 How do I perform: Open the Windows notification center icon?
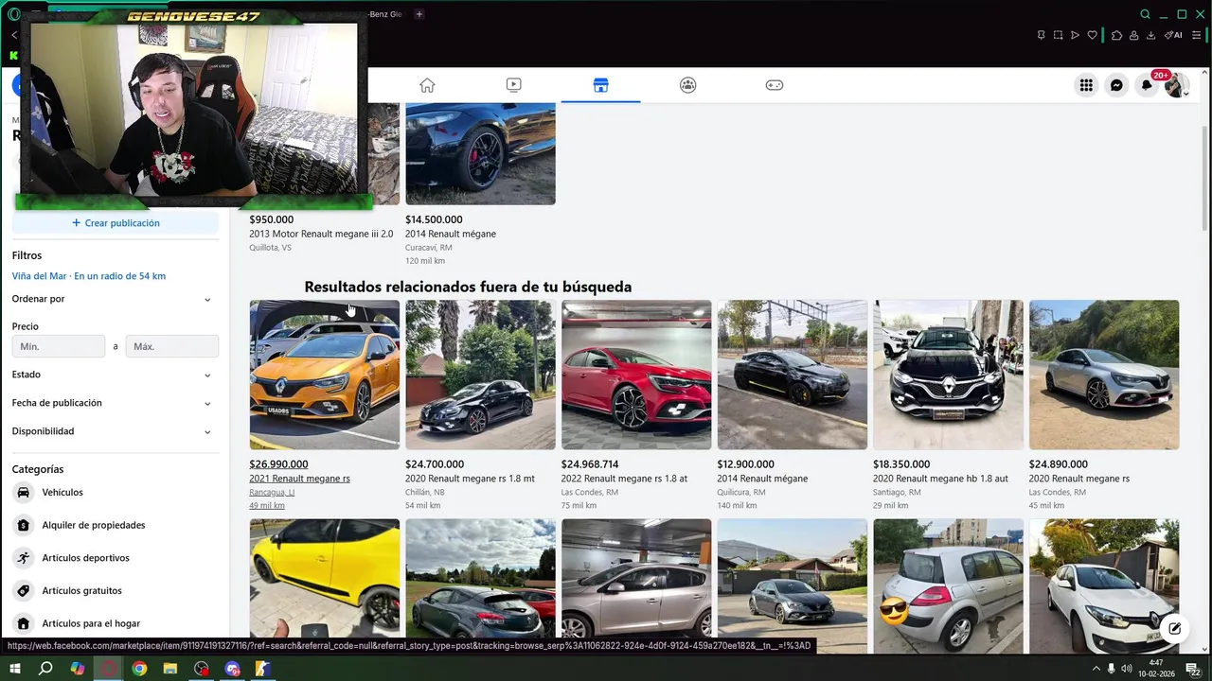pyautogui.click(x=1193, y=669)
